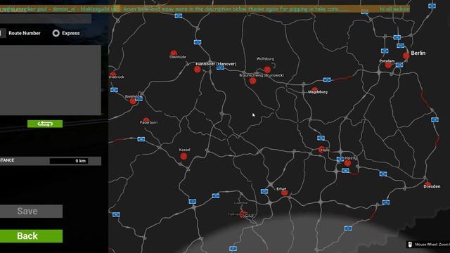Click the Route Number option label
The image size is (450, 253).
tap(25, 33)
